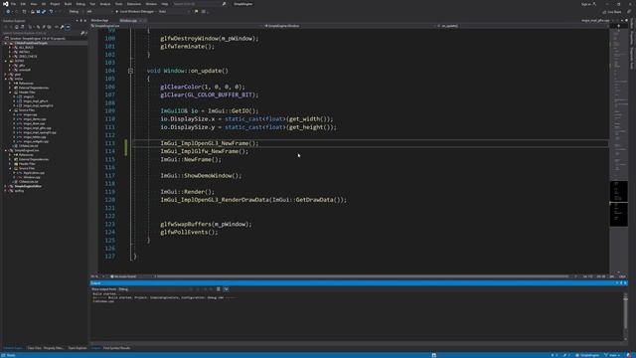Collapse the SimpleEngineCore project node

coord(6,150)
